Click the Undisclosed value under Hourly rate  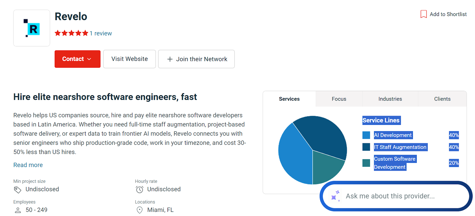tap(164, 189)
